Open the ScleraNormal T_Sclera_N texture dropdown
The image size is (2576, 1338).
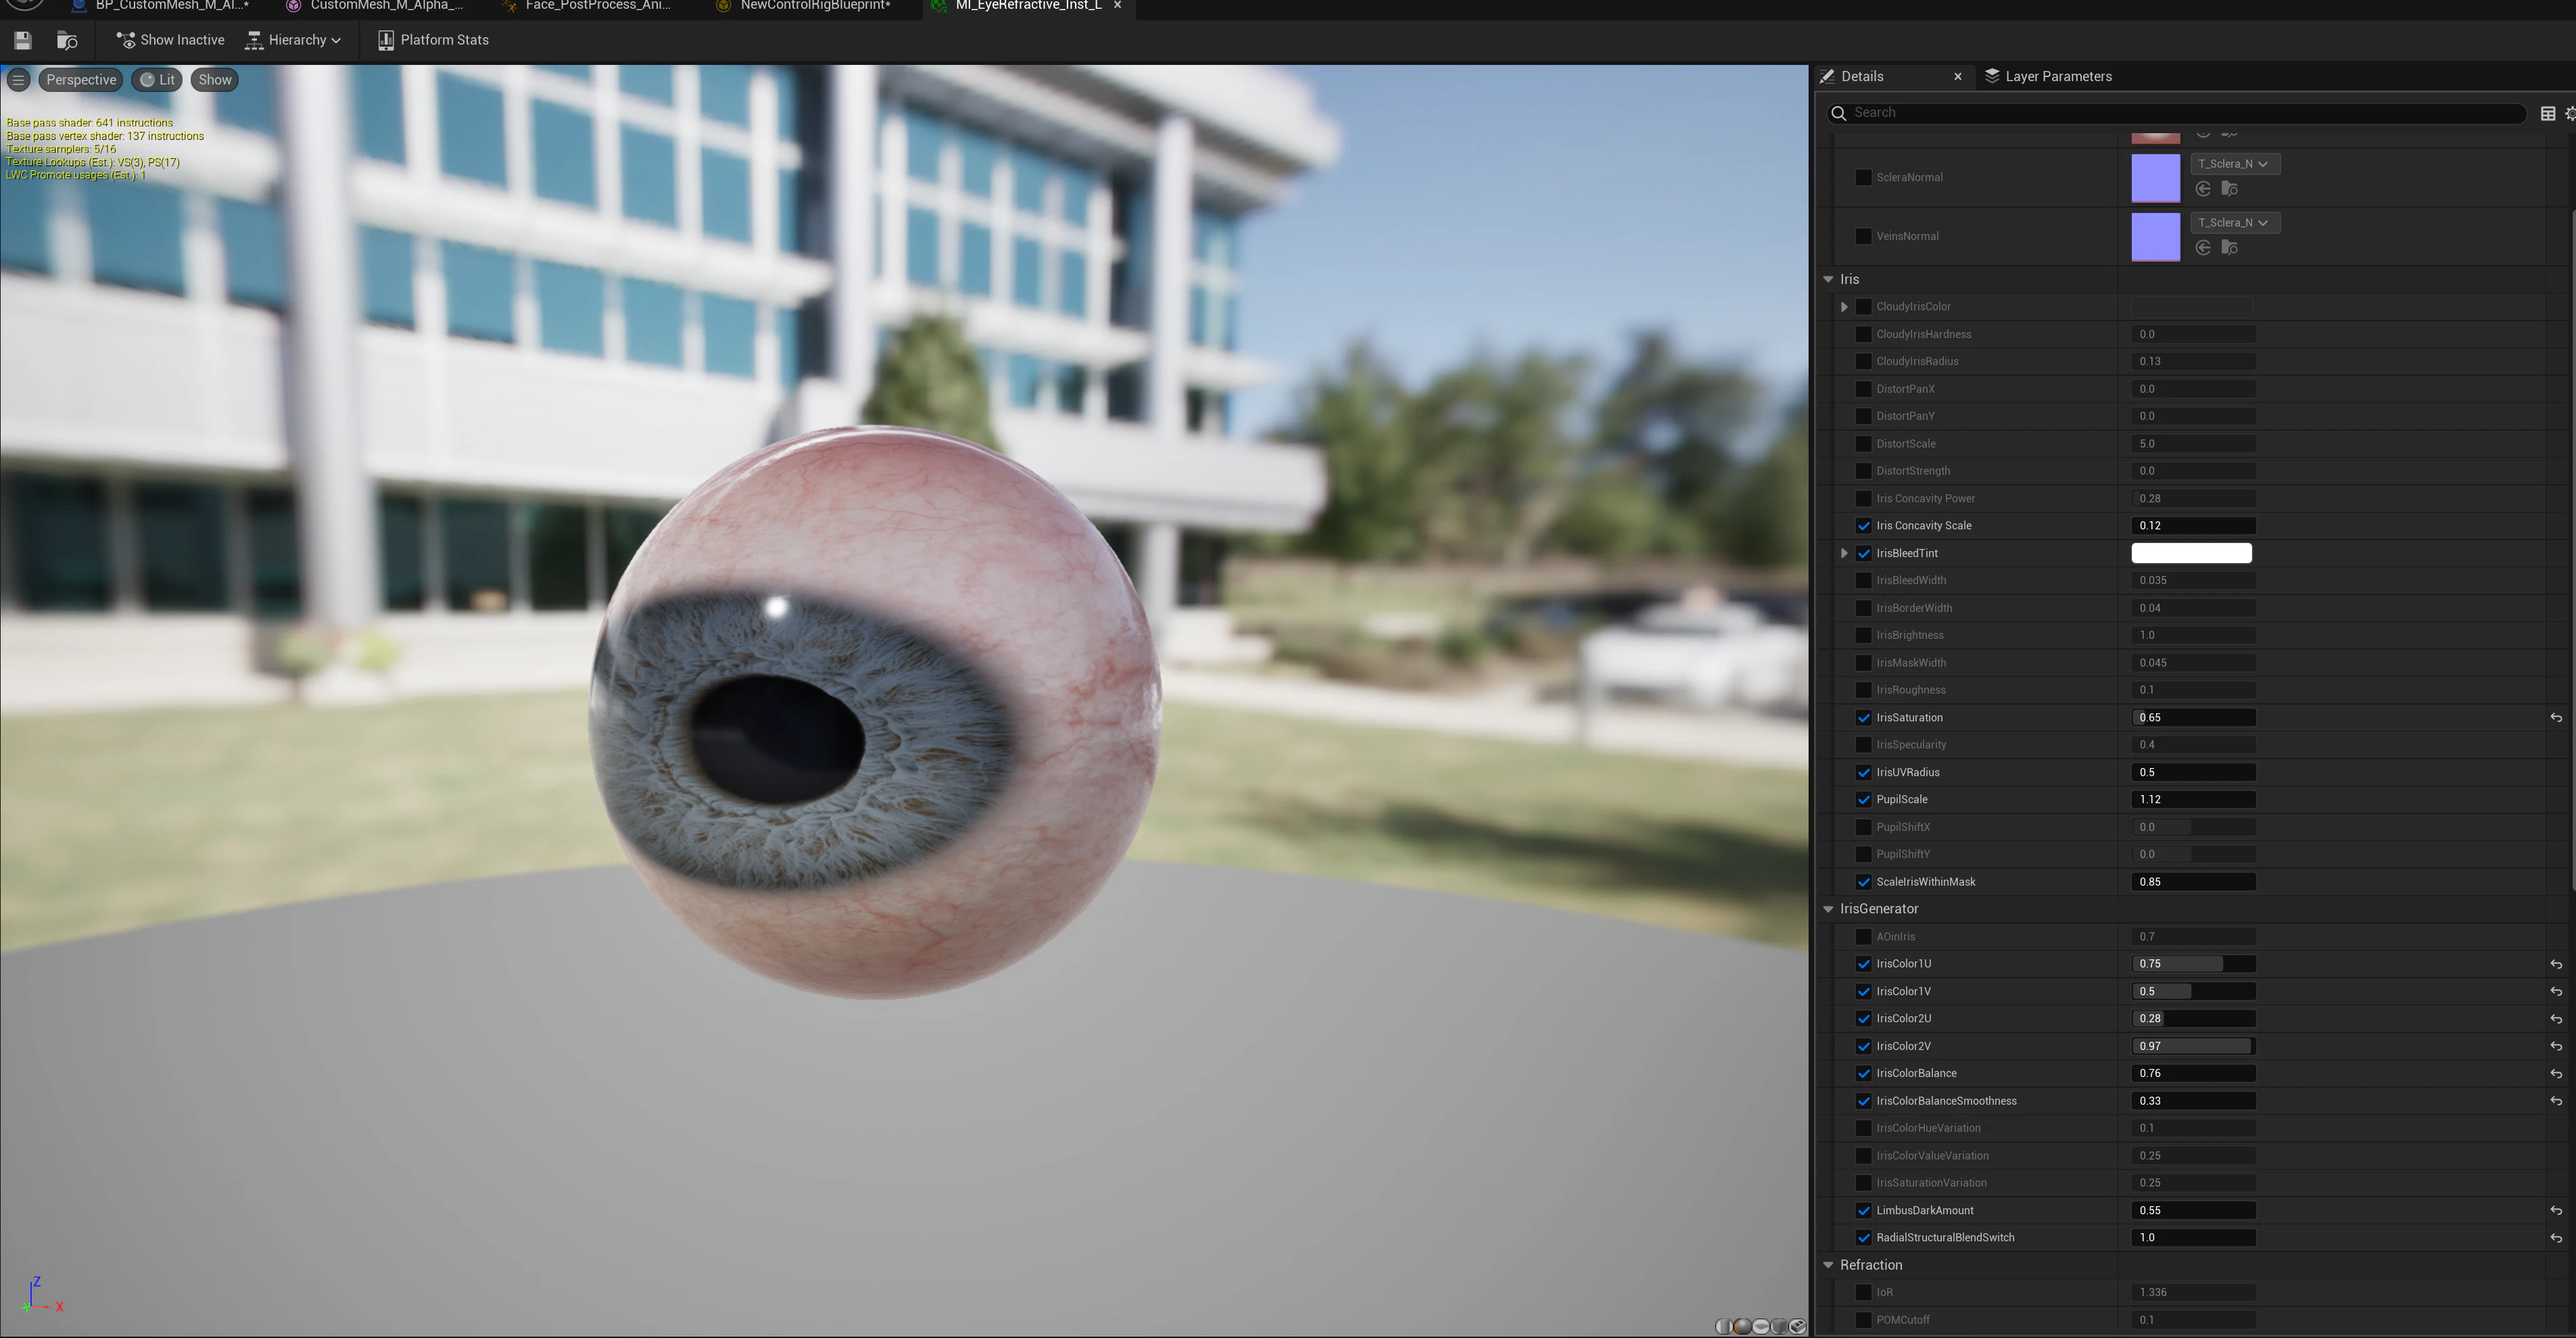coord(2234,164)
